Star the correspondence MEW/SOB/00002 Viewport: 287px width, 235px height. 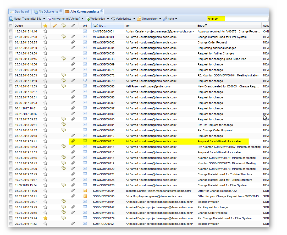(45, 42)
